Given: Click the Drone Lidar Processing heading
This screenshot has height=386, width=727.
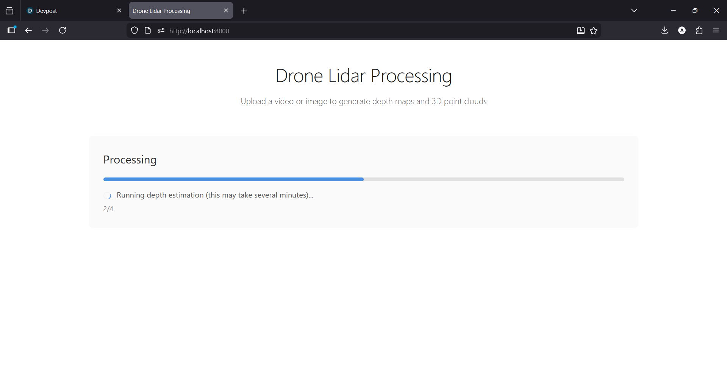Looking at the screenshot, I should coord(364,76).
